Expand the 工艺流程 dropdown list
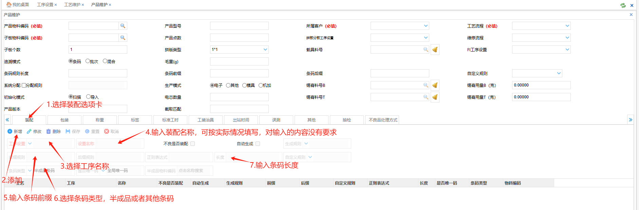 point(567,26)
